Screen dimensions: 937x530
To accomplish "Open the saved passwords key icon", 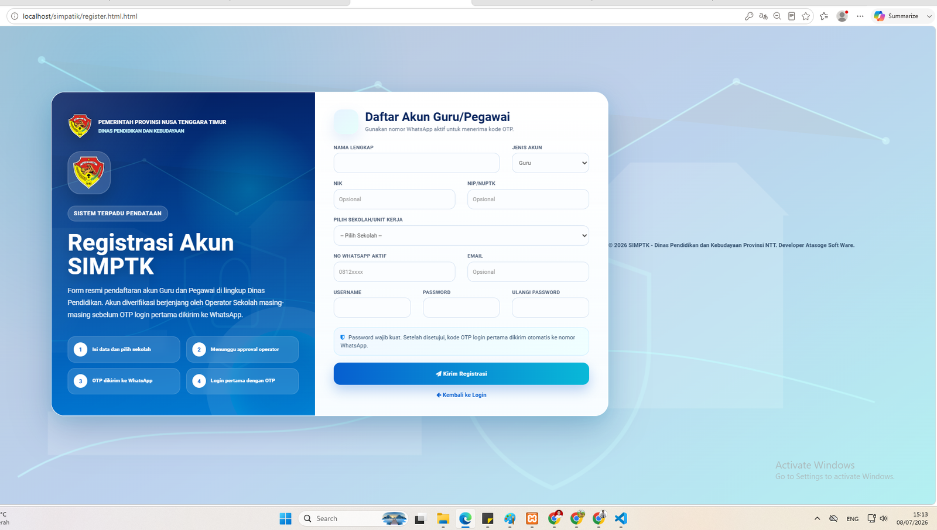I will click(x=748, y=16).
